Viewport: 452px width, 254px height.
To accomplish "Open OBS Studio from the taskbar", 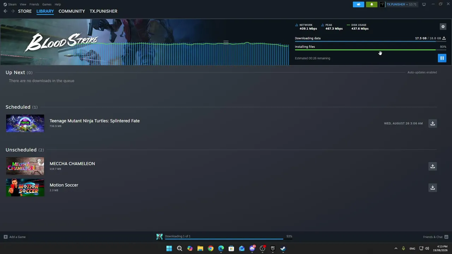I will click(262, 248).
